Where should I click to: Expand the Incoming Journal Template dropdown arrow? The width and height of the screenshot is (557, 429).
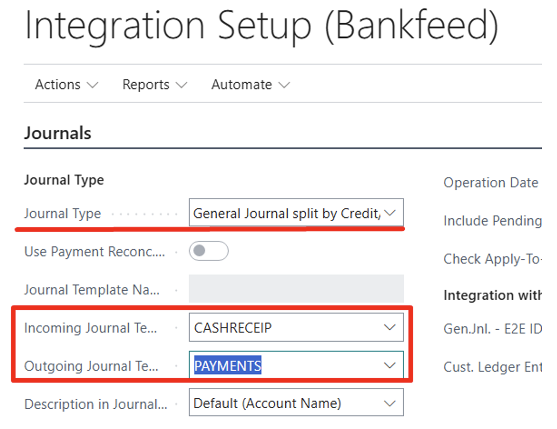390,327
